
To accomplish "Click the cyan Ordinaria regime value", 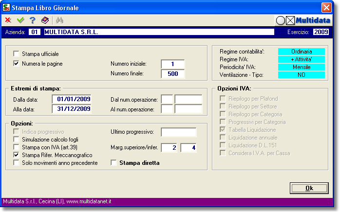I will coord(302,52).
